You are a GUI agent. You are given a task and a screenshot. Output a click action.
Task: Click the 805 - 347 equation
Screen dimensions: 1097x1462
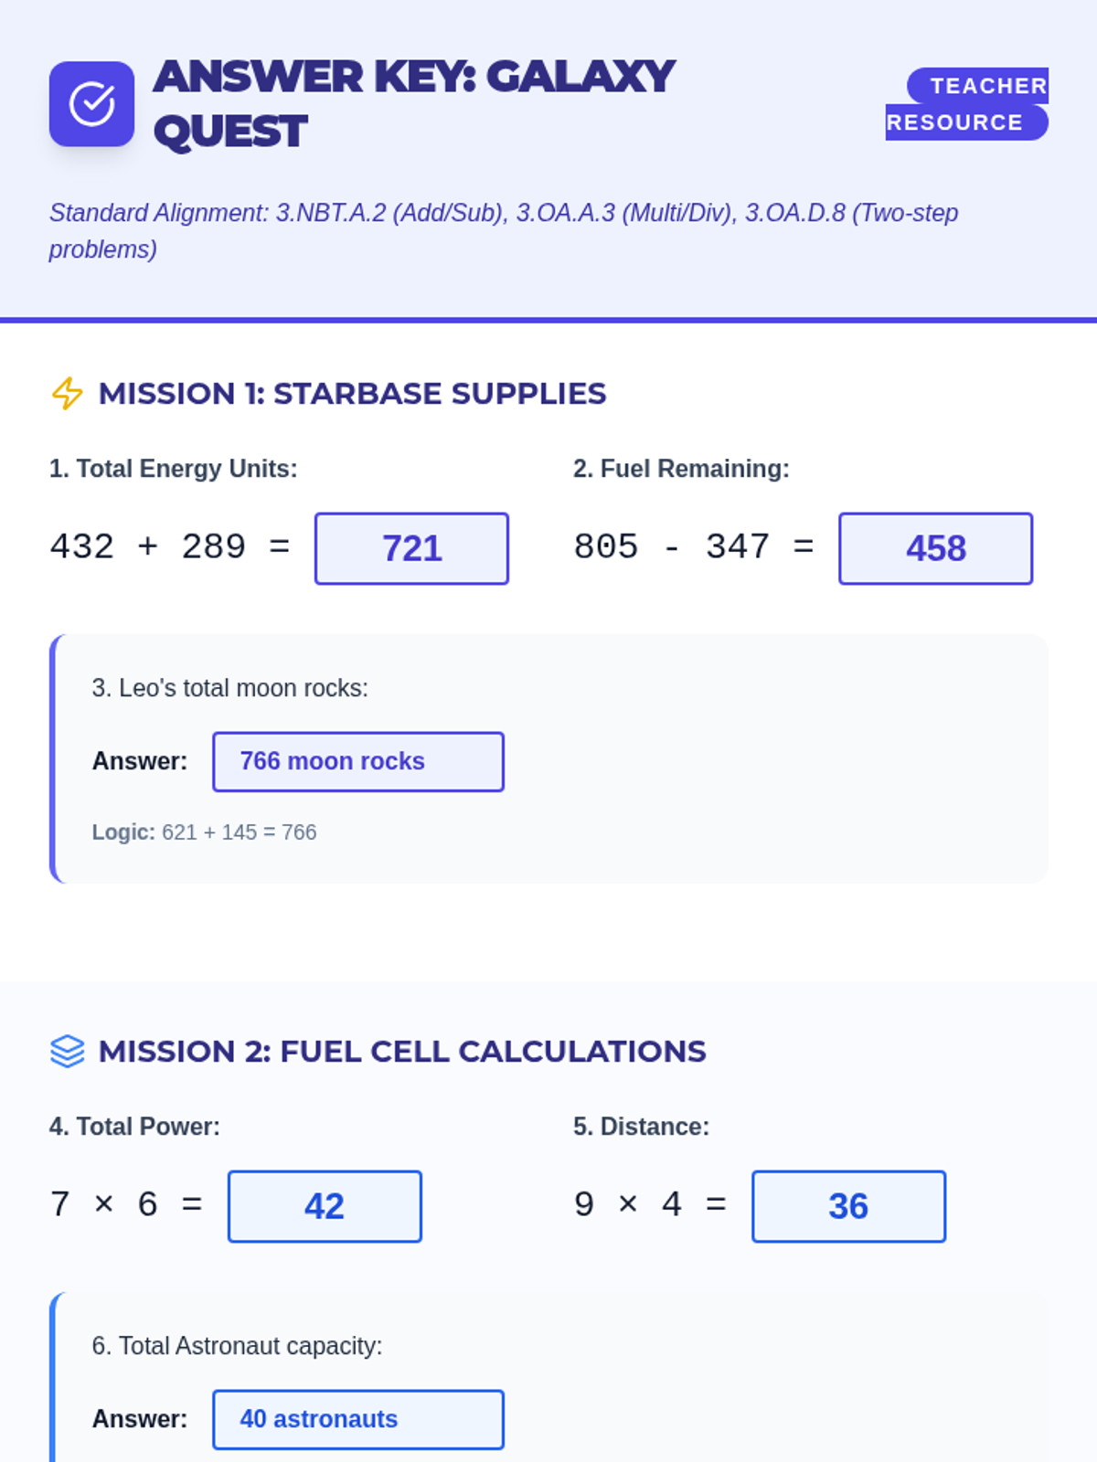[x=693, y=547]
